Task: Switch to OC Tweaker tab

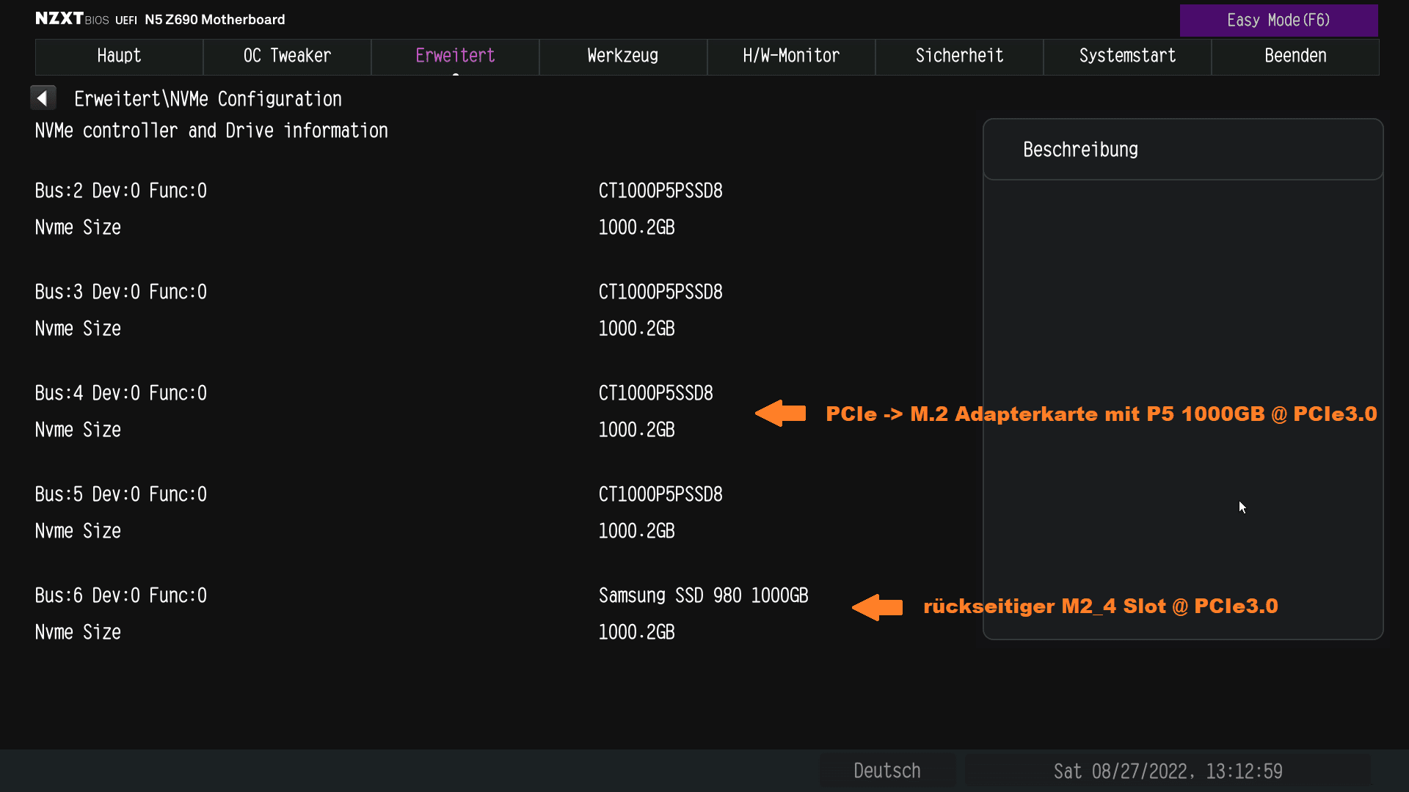Action: click(287, 56)
